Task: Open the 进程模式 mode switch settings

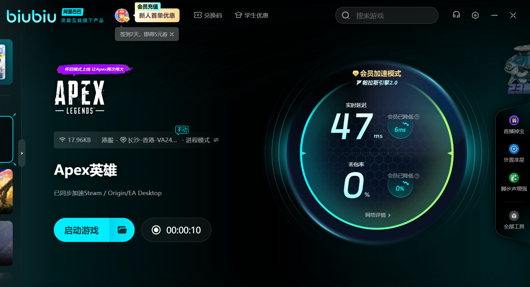Action: [216, 140]
